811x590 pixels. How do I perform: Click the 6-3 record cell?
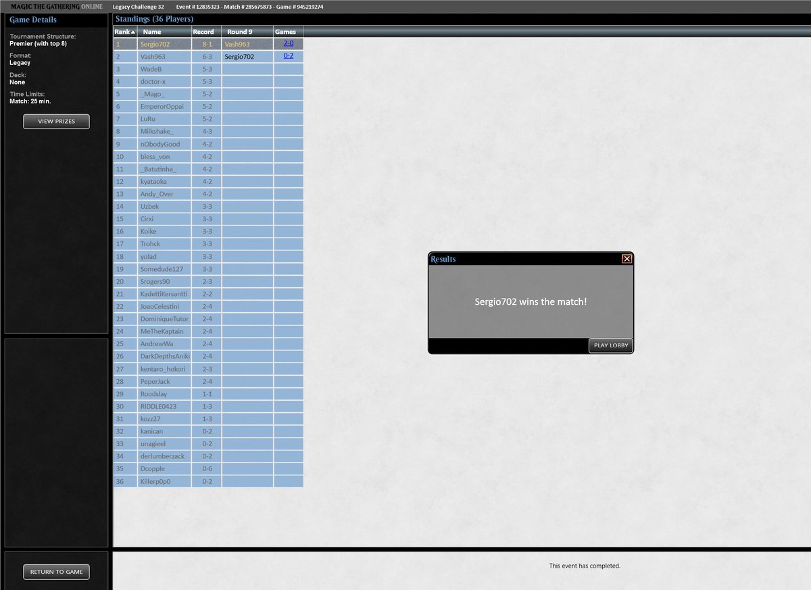click(x=207, y=57)
